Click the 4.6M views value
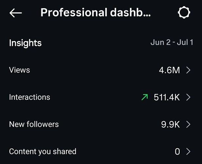202x164 pixels. pos(170,70)
